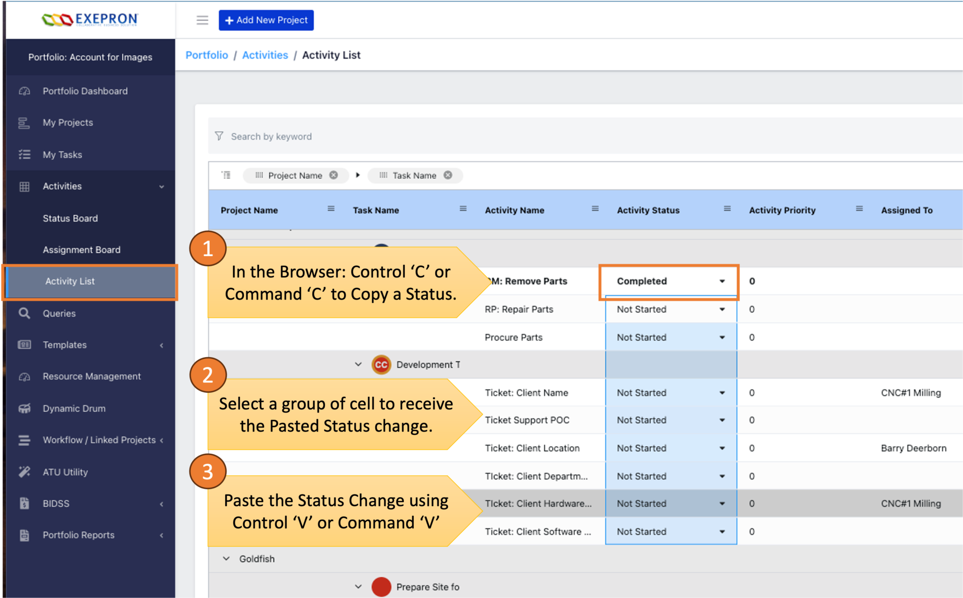Click the ATU Utility tools icon
This screenshot has width=963, height=598.
click(x=24, y=472)
